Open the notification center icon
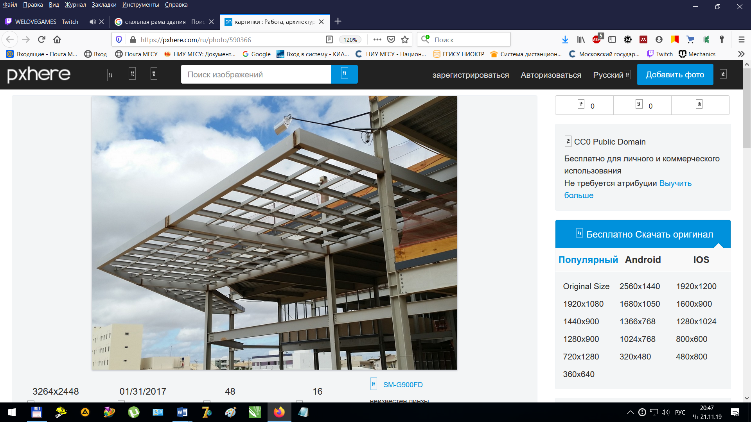 pos(735,412)
